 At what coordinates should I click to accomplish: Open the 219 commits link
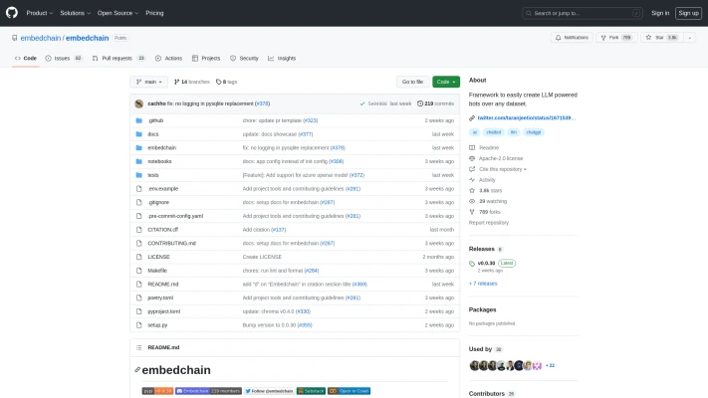(x=436, y=103)
